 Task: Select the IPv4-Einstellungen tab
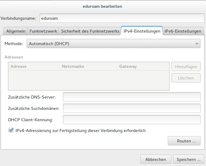pos(142,31)
